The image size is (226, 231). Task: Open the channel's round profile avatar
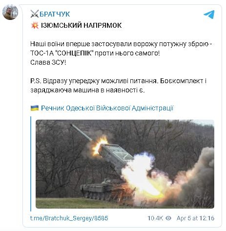pyautogui.click(x=10, y=12)
